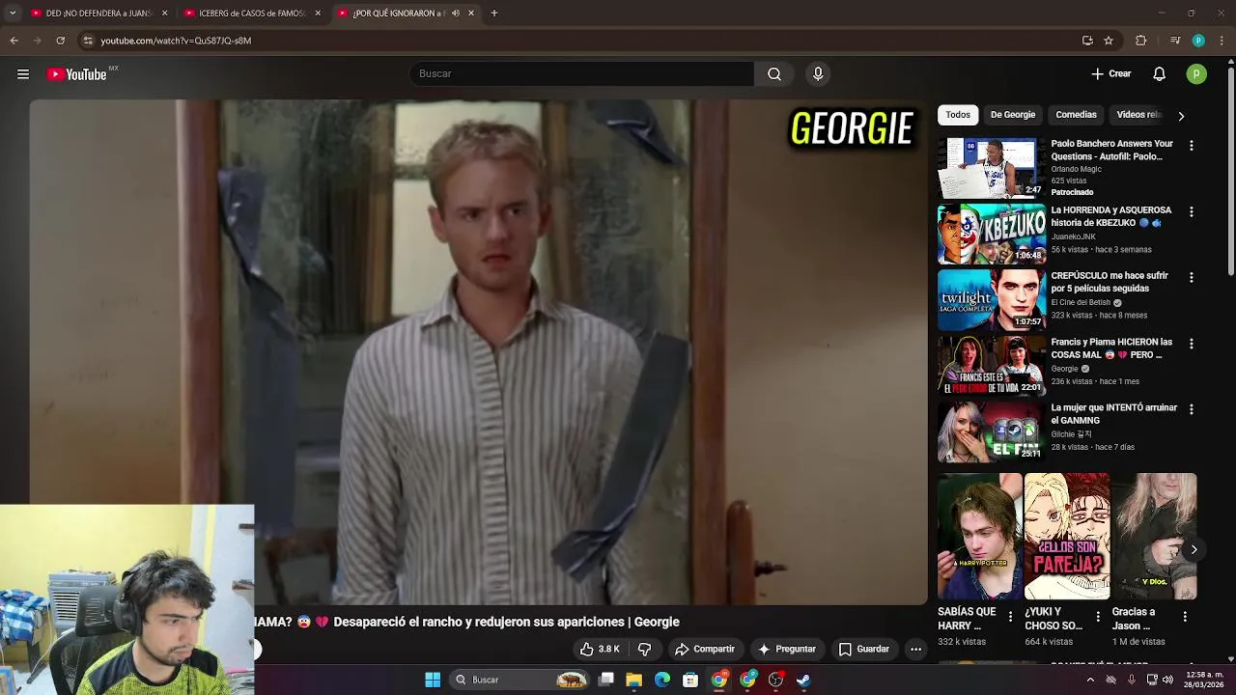This screenshot has height=695, width=1236.
Task: Open Francis y Piama HICIERON las COSAS MAL title
Action: [1111, 348]
